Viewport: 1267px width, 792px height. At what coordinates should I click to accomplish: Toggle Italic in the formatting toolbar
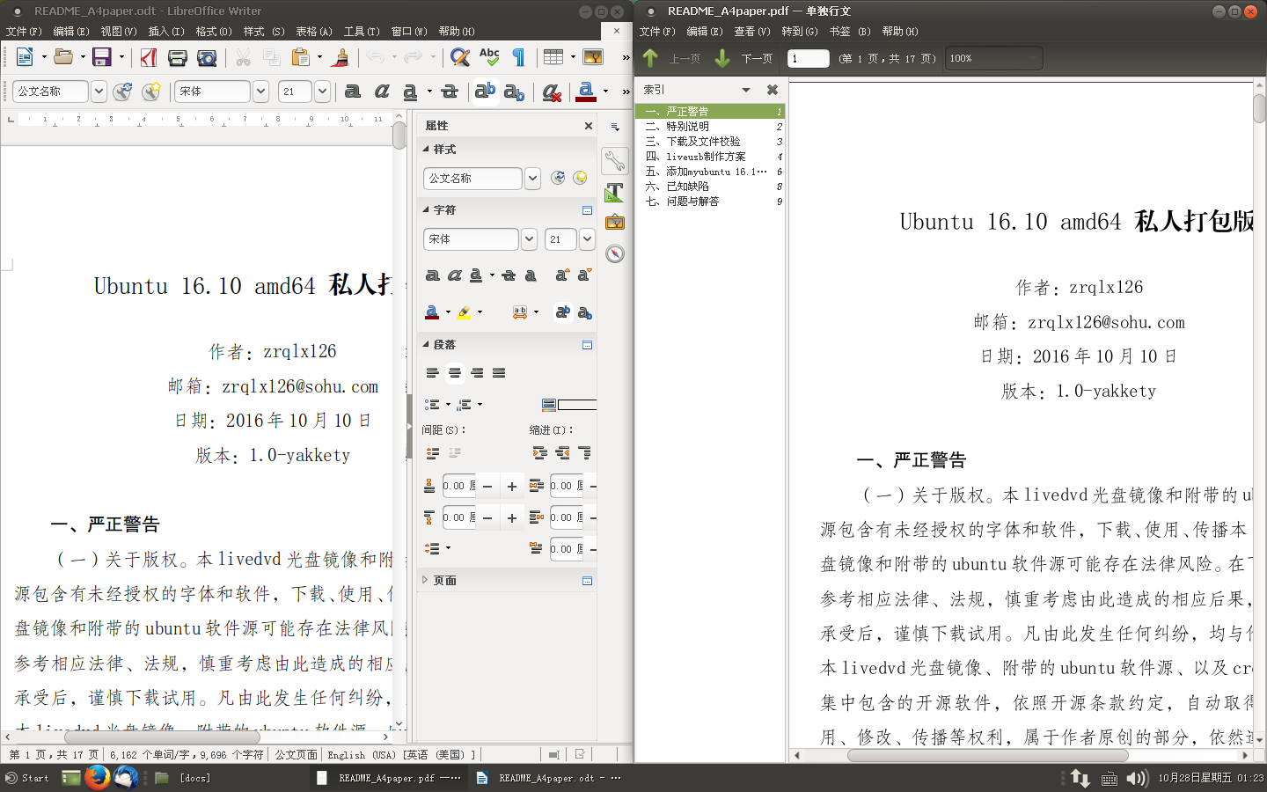[x=382, y=91]
